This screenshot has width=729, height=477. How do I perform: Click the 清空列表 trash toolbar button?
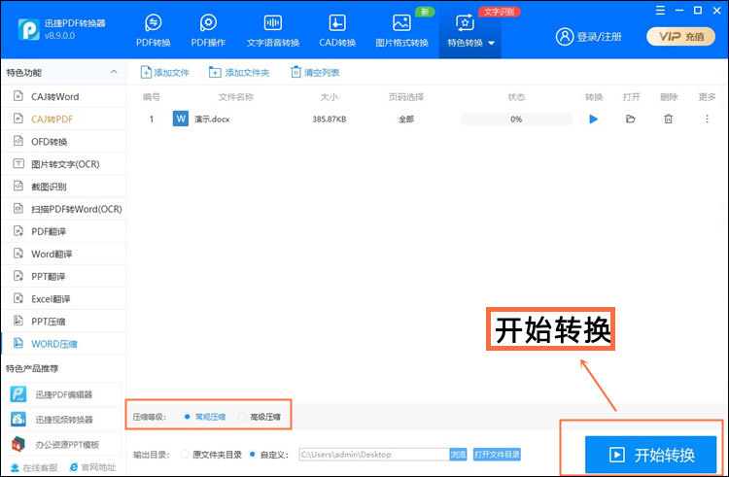click(315, 73)
